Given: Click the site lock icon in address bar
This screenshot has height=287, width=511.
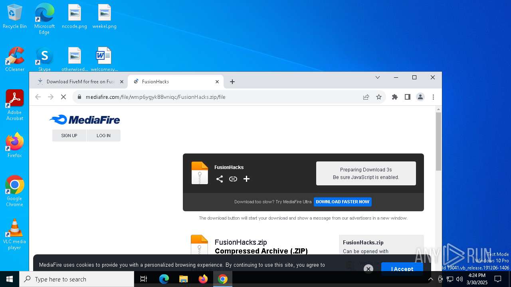Looking at the screenshot, I should [79, 97].
